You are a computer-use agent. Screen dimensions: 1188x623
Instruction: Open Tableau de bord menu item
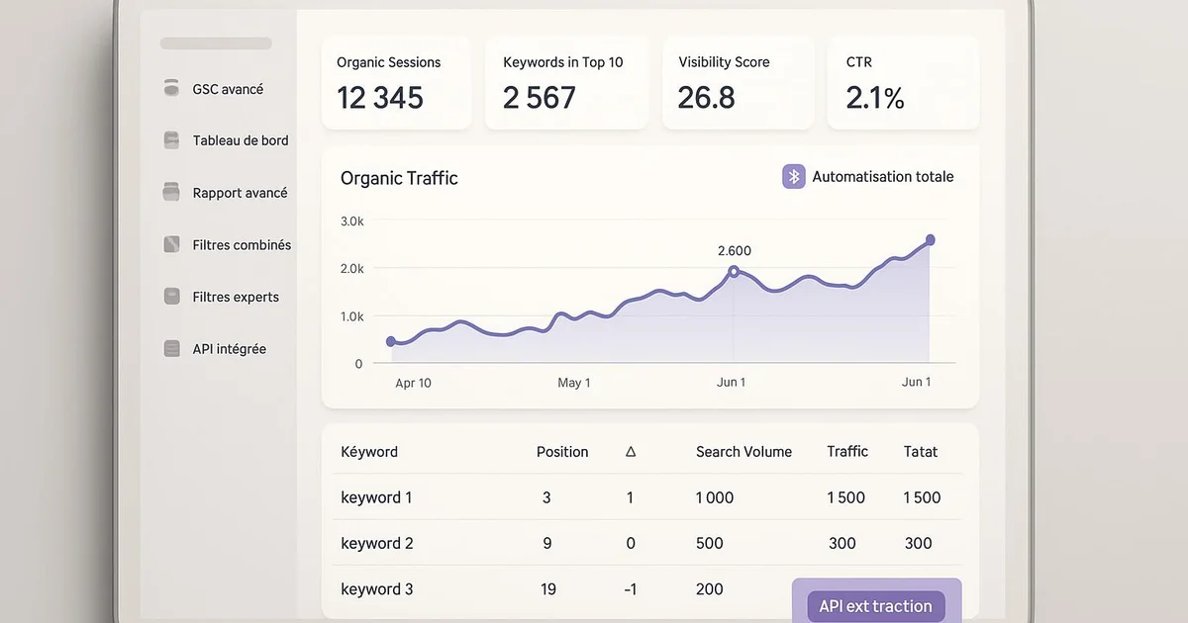click(241, 140)
